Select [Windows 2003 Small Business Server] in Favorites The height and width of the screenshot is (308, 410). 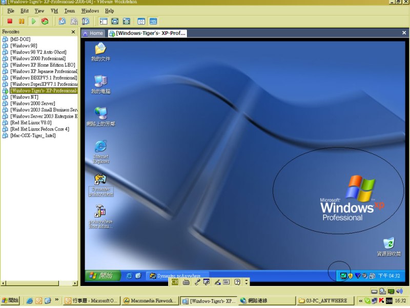click(44, 110)
